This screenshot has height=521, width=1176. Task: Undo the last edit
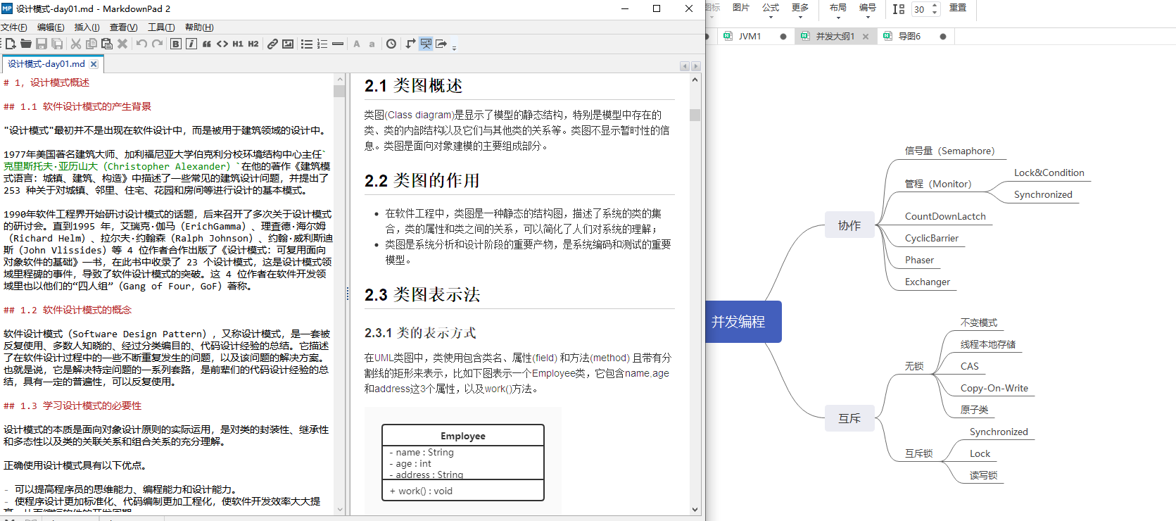click(x=141, y=44)
